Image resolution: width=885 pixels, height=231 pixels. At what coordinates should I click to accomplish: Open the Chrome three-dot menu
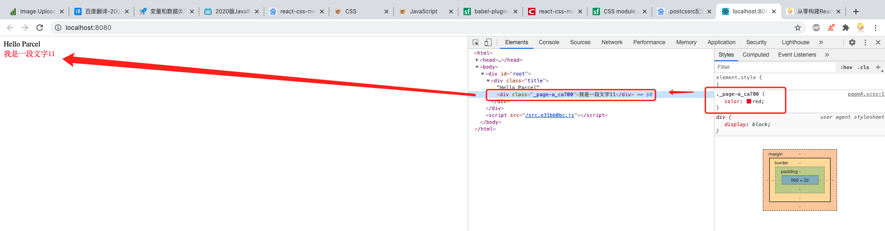coord(875,28)
